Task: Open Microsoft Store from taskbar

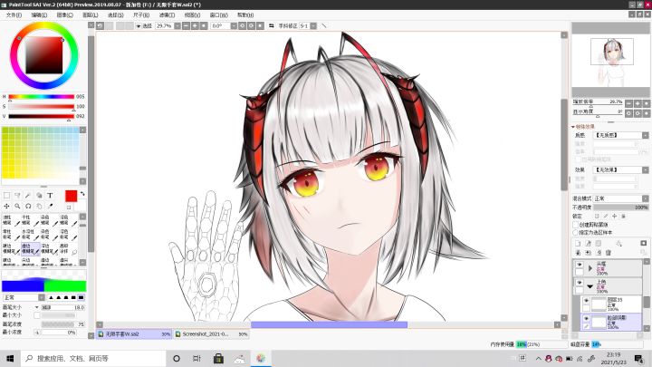Action: 218,358
